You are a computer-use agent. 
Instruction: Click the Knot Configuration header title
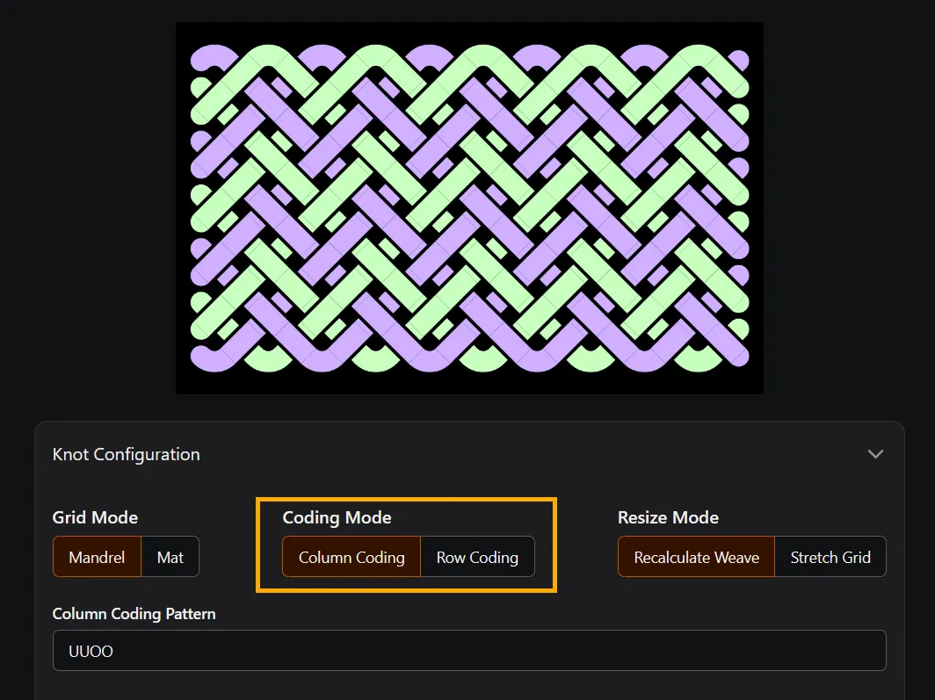tap(127, 454)
